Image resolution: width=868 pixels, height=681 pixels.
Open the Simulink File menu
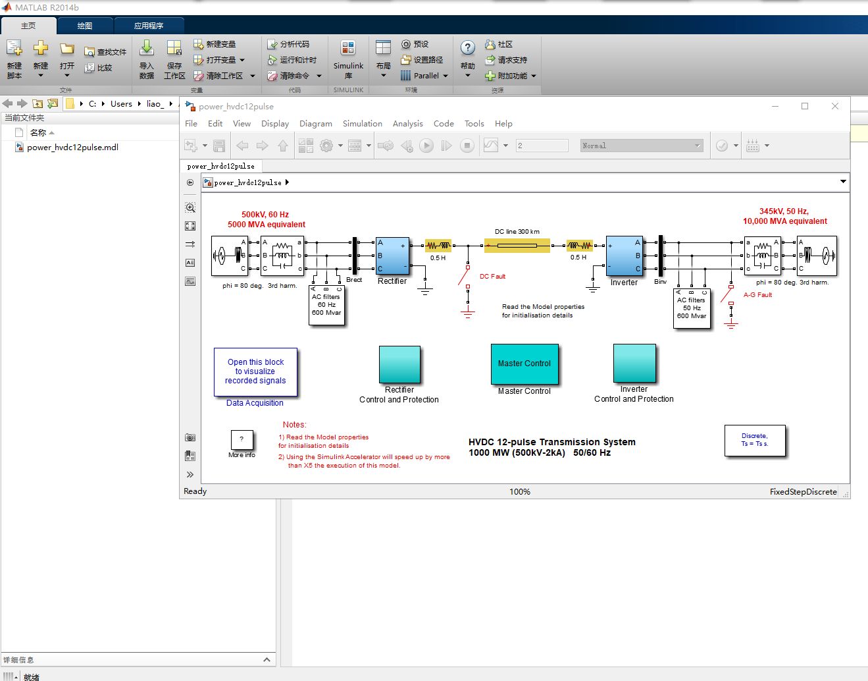pyautogui.click(x=191, y=124)
